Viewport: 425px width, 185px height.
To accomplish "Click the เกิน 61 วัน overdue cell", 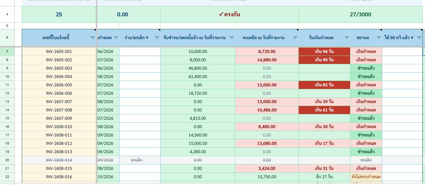I will click(x=324, y=110).
